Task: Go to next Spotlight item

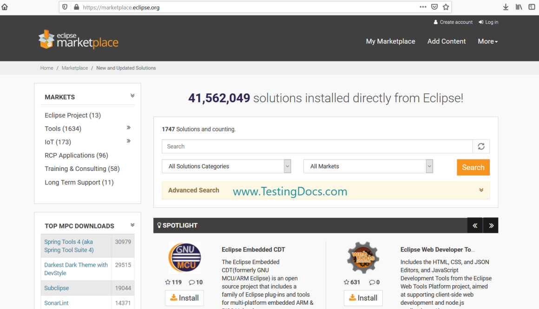Action: [x=491, y=225]
